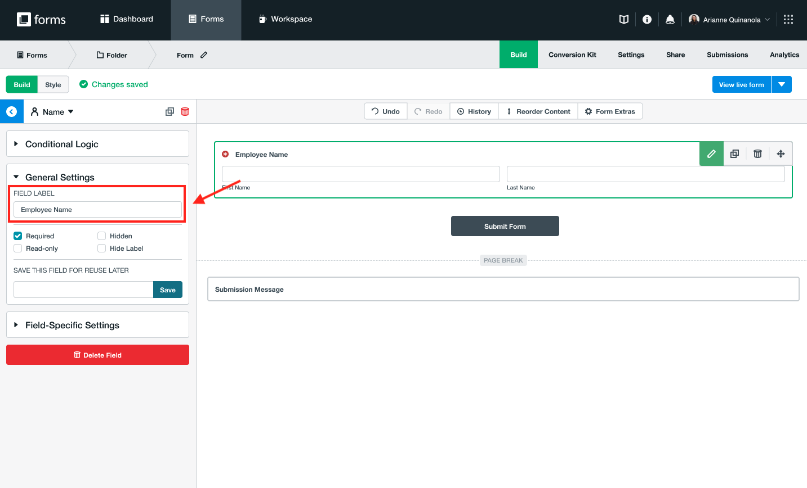807x488 pixels.
Task: Open the notifications bell icon
Action: 670,20
